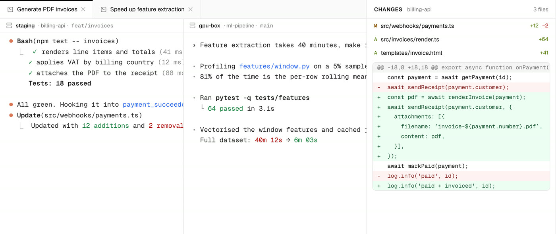Click the checkmark for attaches the PDF
The height and width of the screenshot is (234, 556).
[31, 73]
